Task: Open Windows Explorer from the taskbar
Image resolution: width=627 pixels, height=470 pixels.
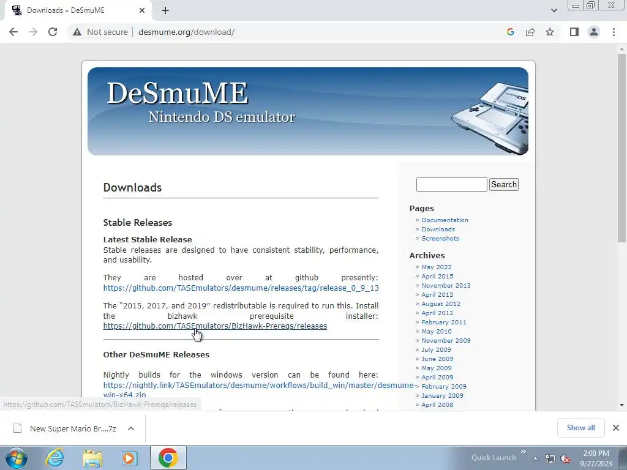Action: [93, 458]
